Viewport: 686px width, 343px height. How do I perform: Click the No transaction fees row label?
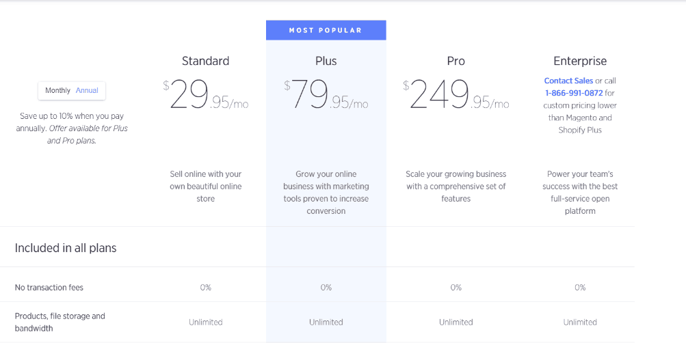[x=49, y=288]
